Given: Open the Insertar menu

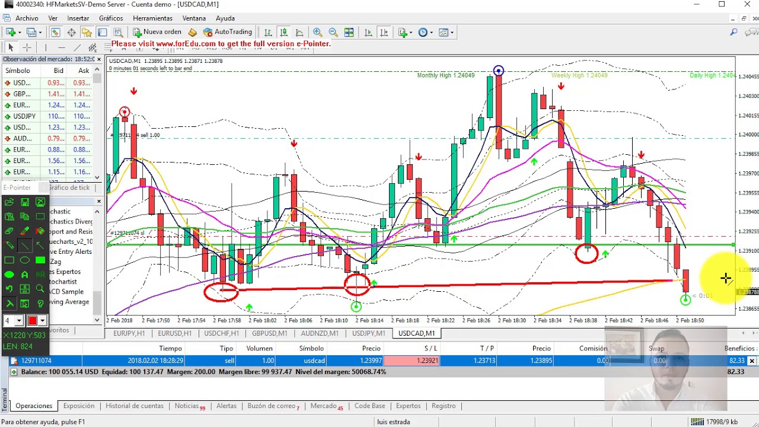Looking at the screenshot, I should coord(78,18).
